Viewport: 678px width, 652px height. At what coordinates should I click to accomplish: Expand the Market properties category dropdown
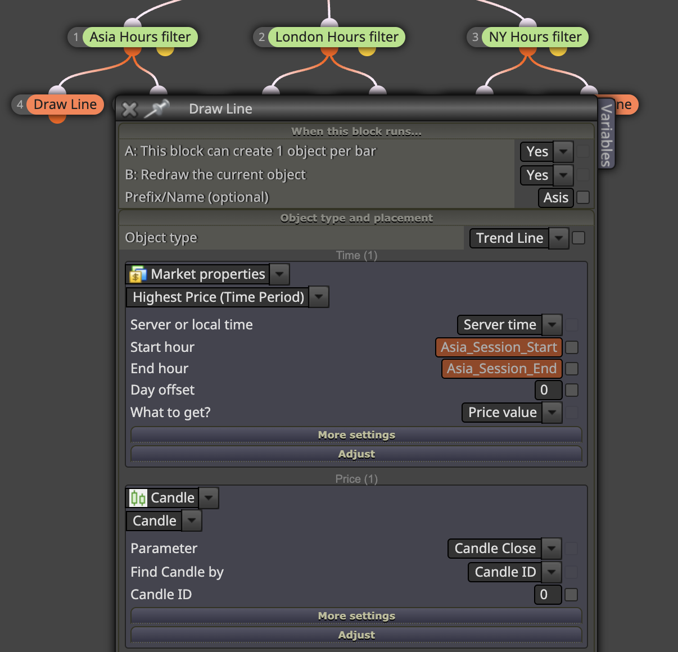[x=279, y=274]
